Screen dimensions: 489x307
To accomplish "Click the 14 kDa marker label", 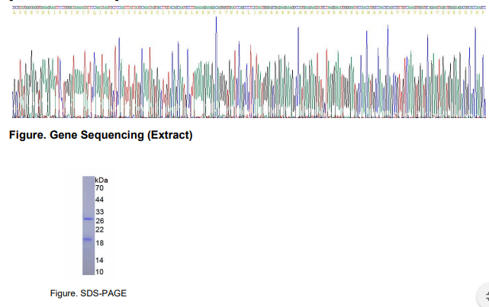I will [x=99, y=261].
